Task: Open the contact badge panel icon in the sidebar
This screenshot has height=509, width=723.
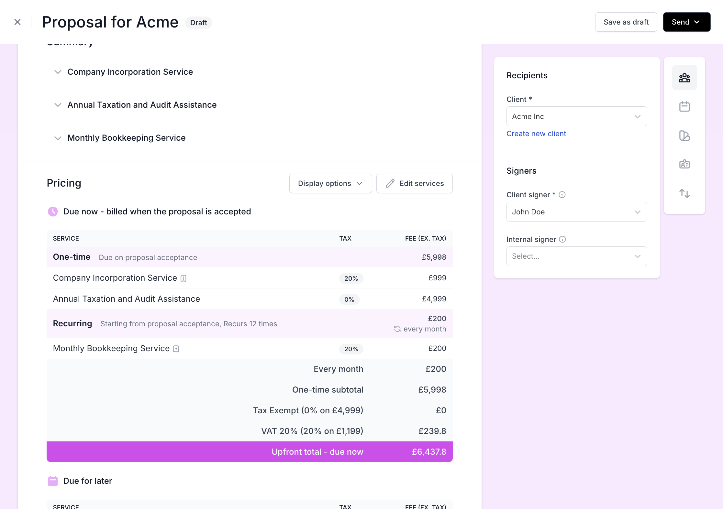Action: (684, 164)
